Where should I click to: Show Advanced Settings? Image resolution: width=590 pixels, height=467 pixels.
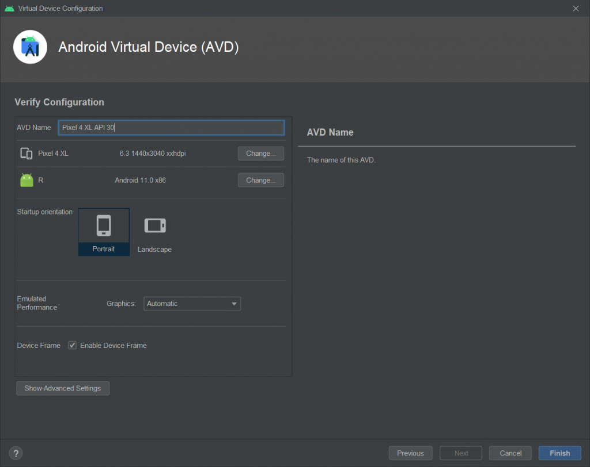pyautogui.click(x=63, y=388)
